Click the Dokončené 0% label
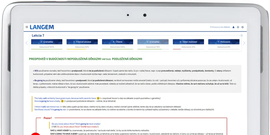 pyautogui.click(x=224, y=47)
